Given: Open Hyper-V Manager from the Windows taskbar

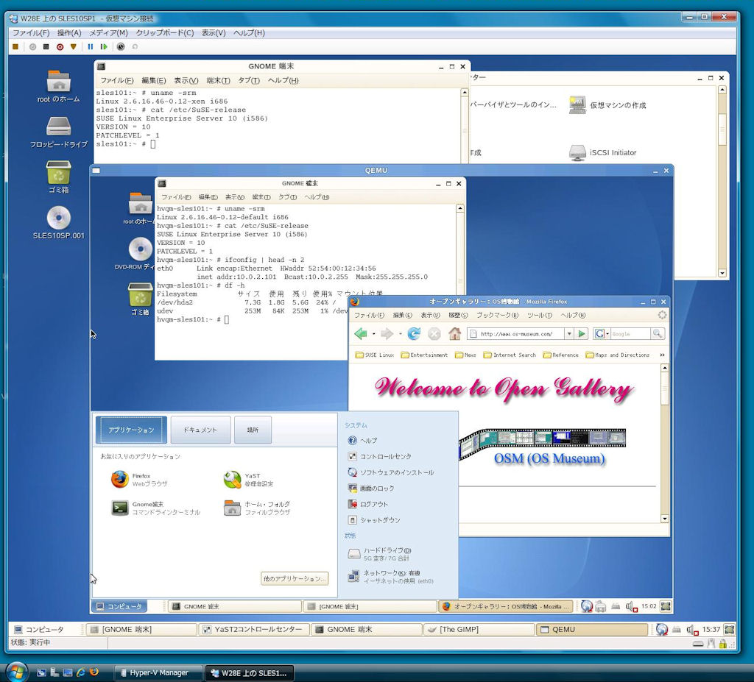Looking at the screenshot, I should click(157, 673).
